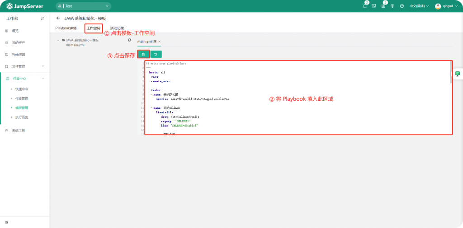
Task: Click the 工作台 sidebar heading
Action: [x=12, y=19]
